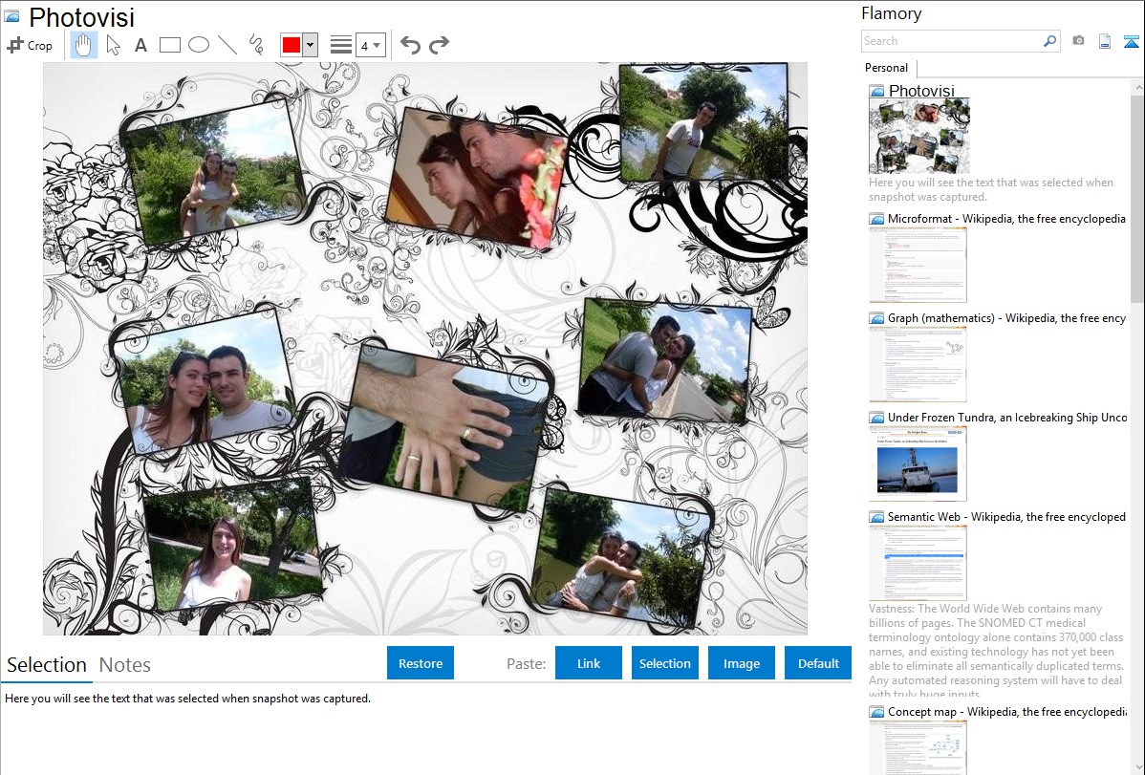
Task: Switch to the Notes tab
Action: pyautogui.click(x=125, y=665)
